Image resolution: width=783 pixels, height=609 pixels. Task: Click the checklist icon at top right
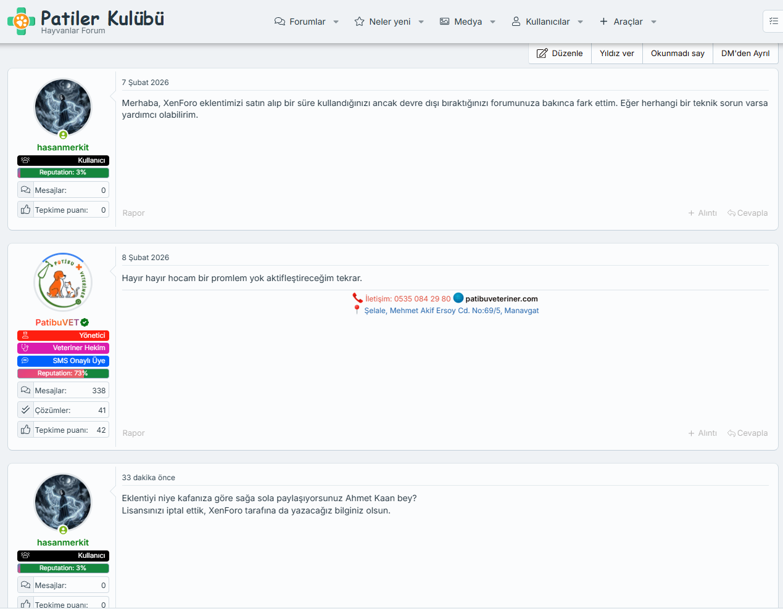tap(774, 21)
